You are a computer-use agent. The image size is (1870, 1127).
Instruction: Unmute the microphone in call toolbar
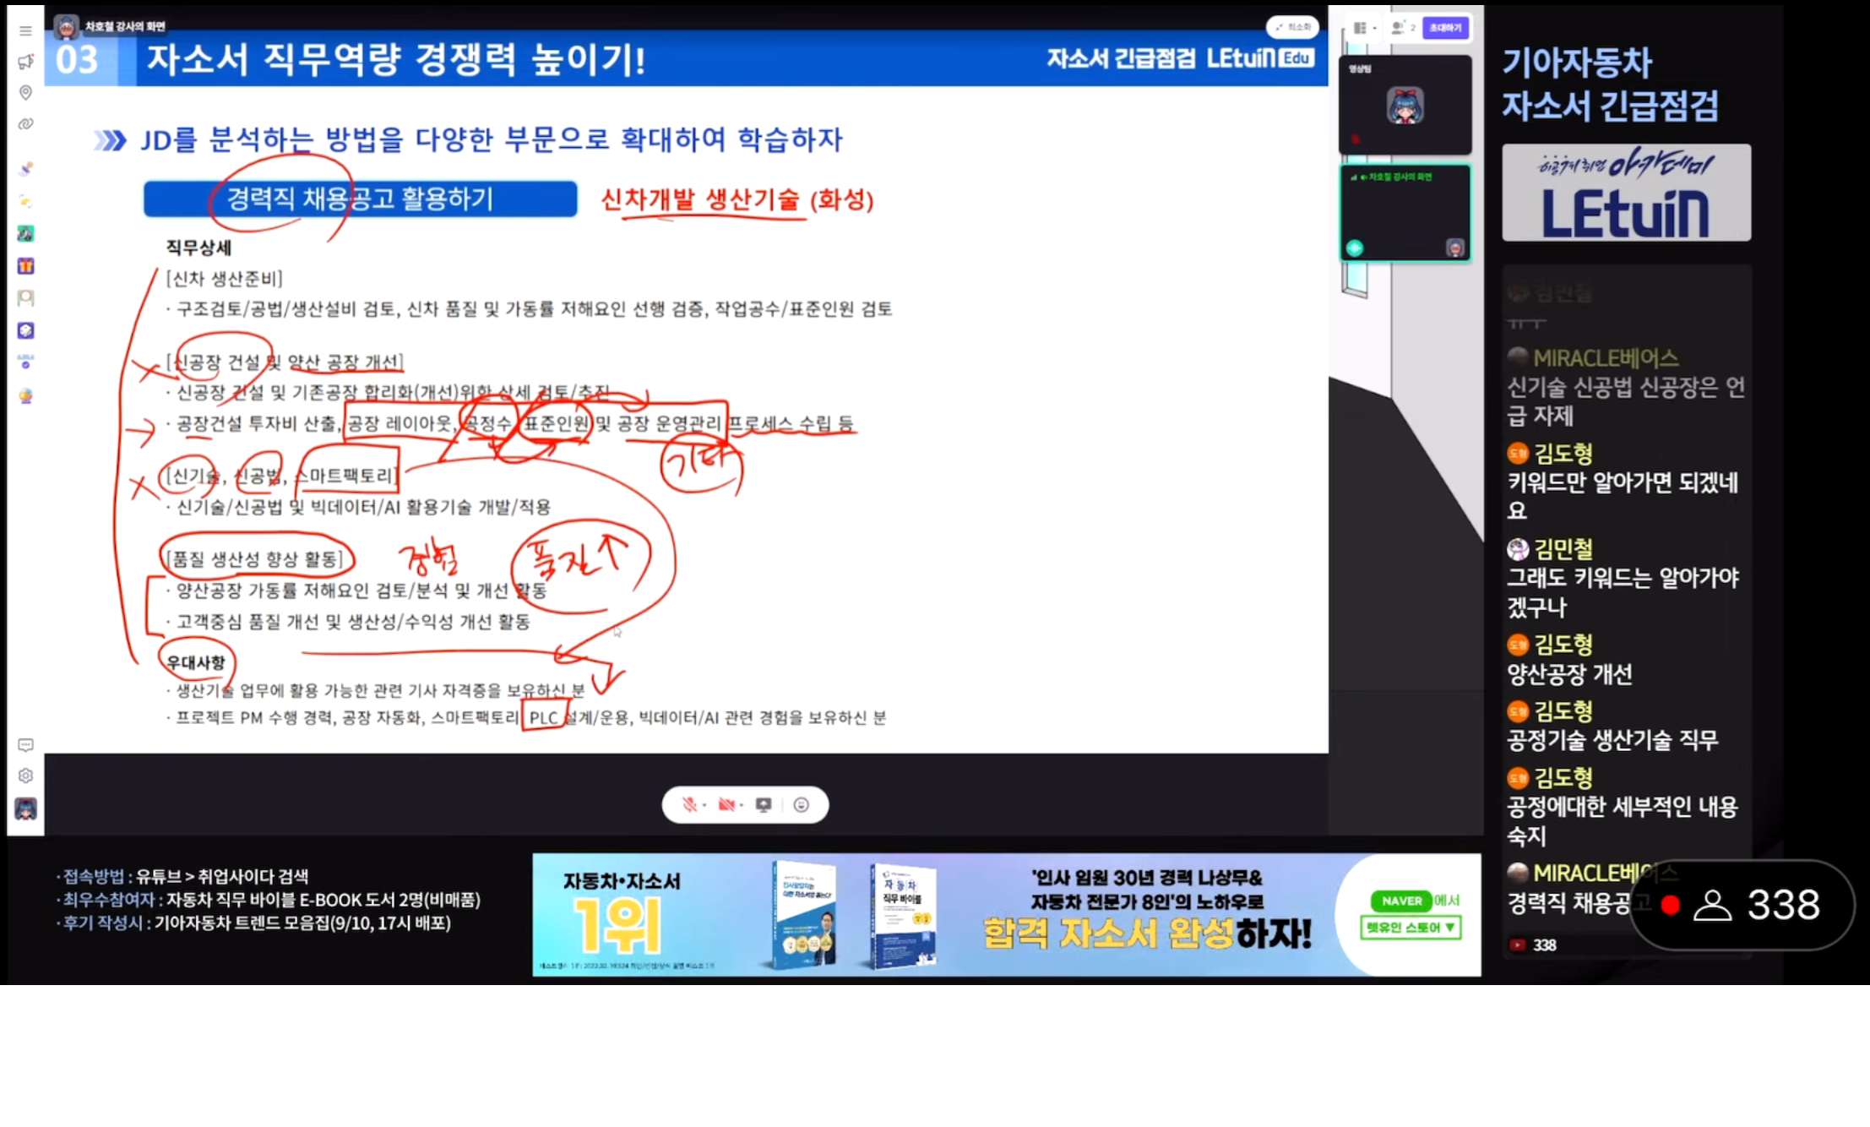pyautogui.click(x=689, y=805)
